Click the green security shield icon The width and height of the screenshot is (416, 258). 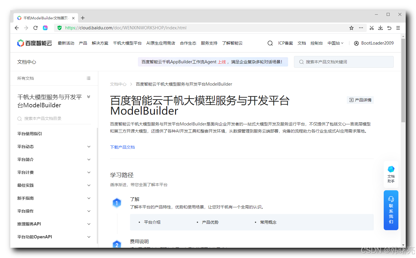(60, 28)
